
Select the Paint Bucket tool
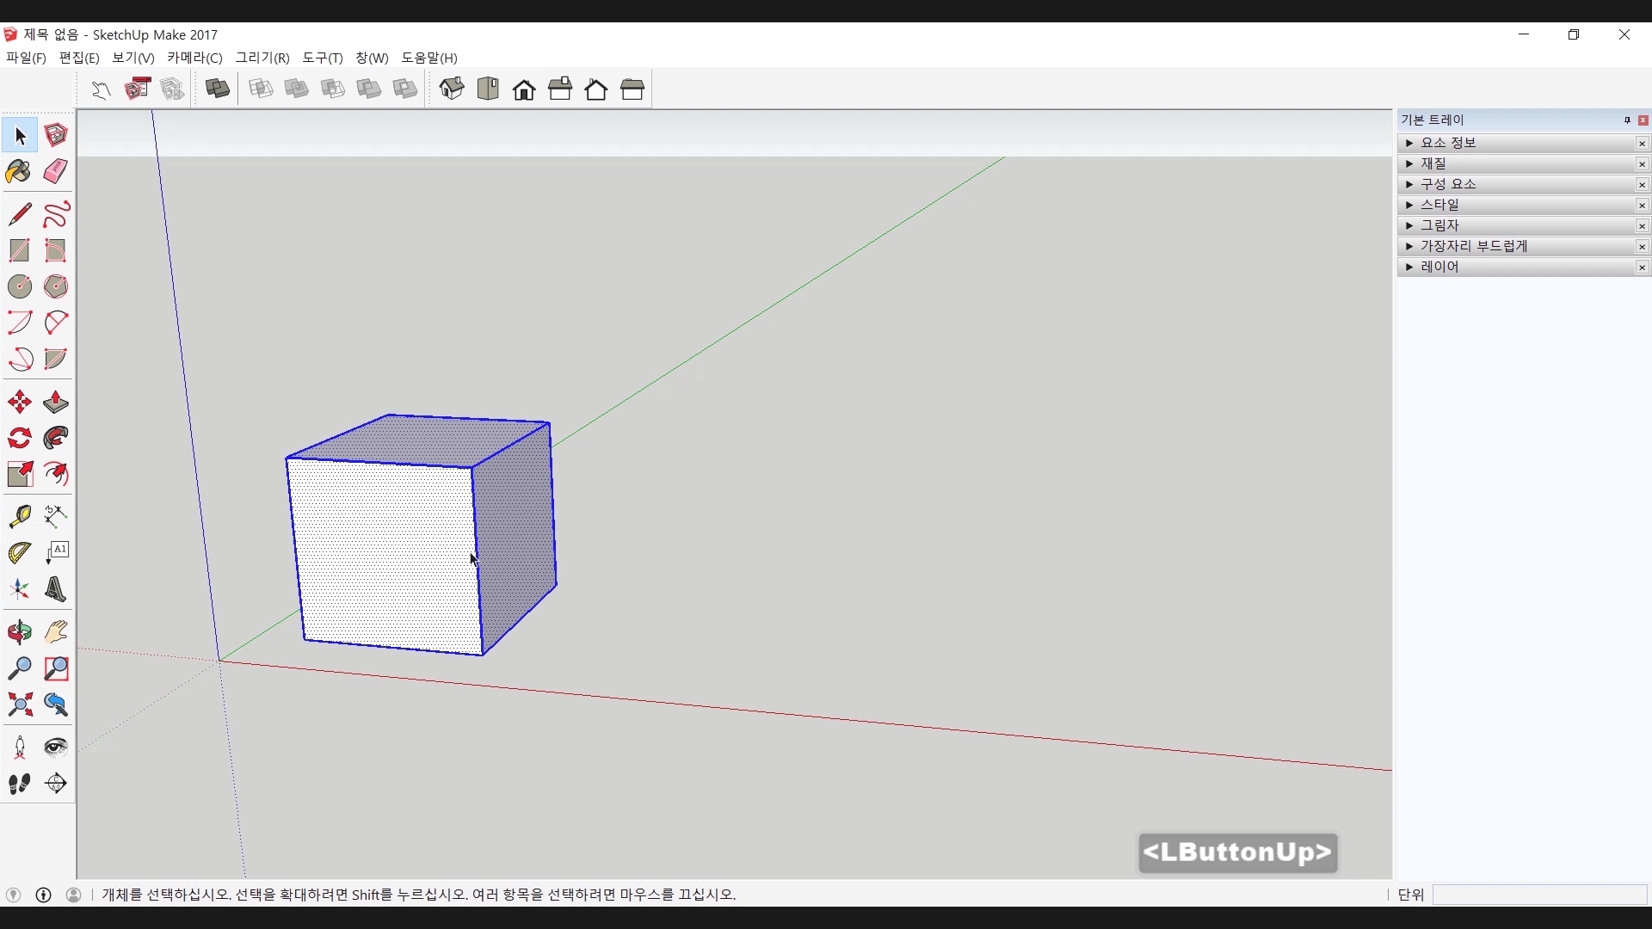point(19,172)
